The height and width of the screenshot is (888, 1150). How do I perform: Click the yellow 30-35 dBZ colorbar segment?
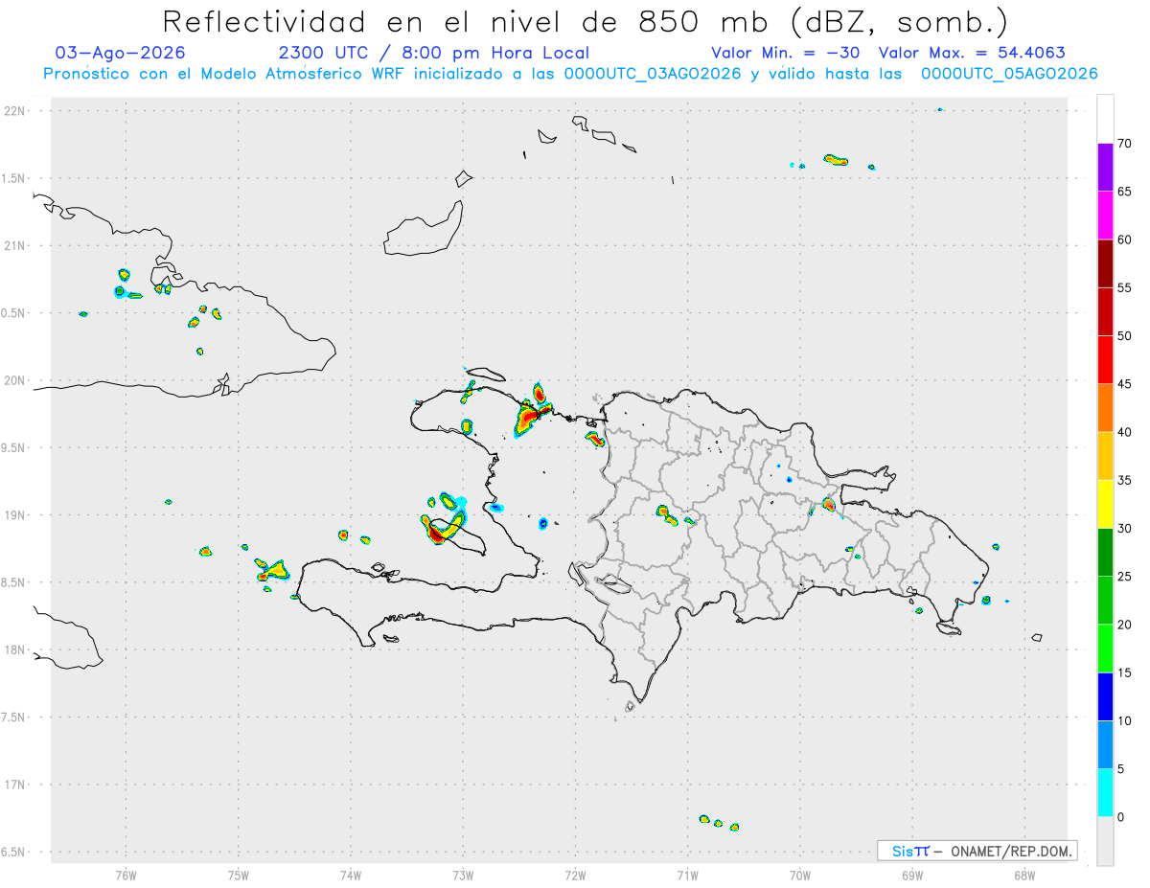[x=1105, y=504]
